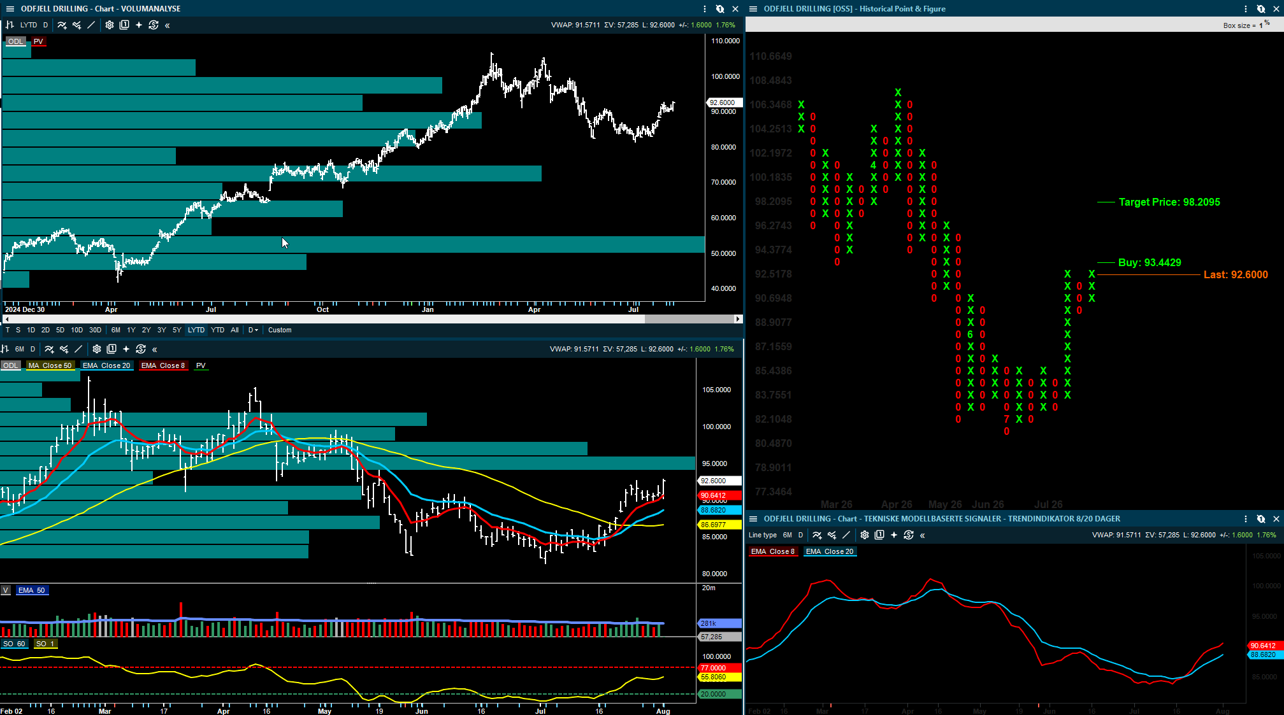
Task: Open the D resolution selector in the lower-left chart toolbar
Action: coord(33,349)
